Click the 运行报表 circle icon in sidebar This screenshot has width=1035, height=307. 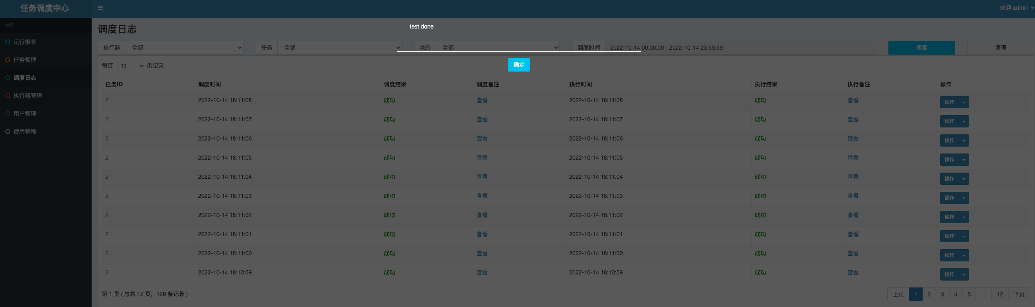click(8, 42)
